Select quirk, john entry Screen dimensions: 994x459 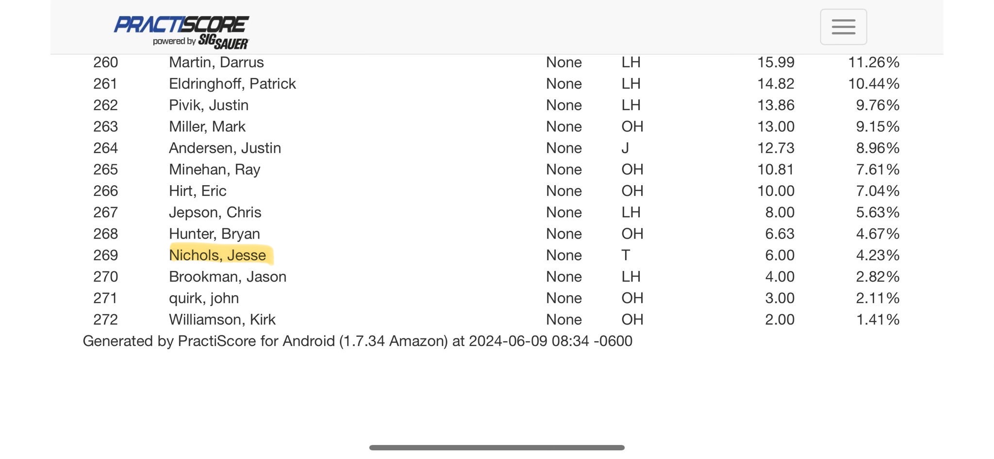(x=204, y=298)
